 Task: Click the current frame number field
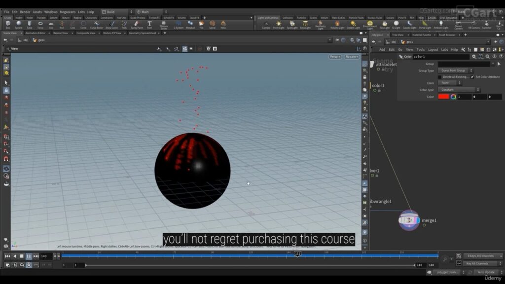[x=46, y=256]
